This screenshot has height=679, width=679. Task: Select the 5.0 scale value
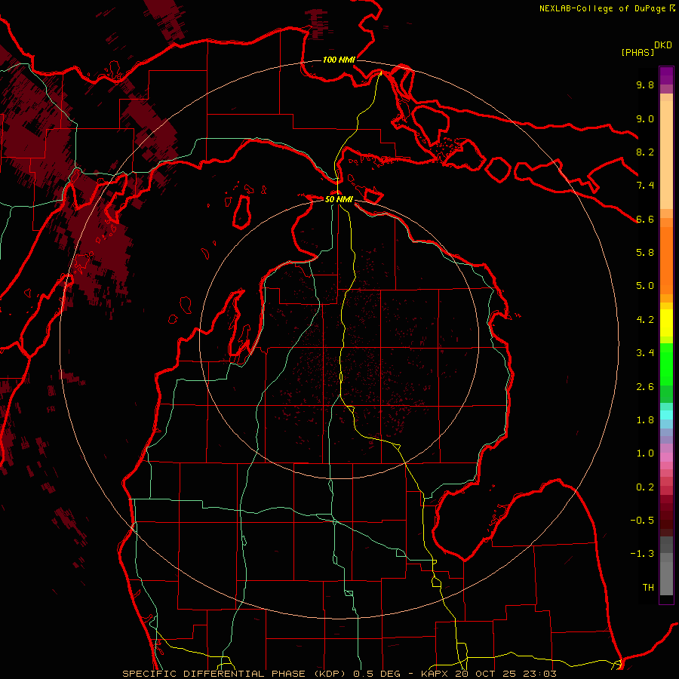pyautogui.click(x=645, y=286)
